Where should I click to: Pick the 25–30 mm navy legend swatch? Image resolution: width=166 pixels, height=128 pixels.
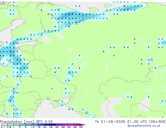pos(53,125)
